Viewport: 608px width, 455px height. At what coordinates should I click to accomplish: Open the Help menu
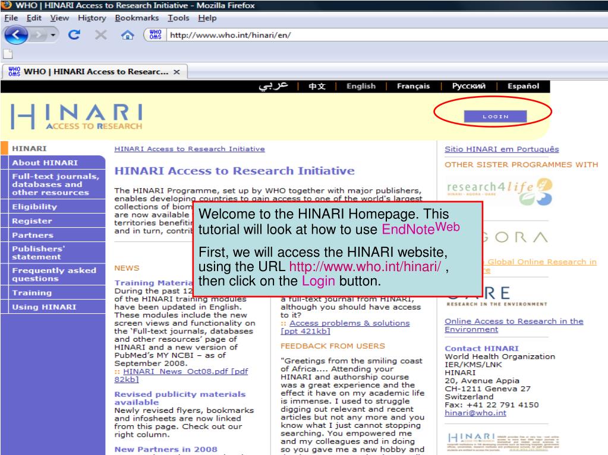[x=207, y=18]
